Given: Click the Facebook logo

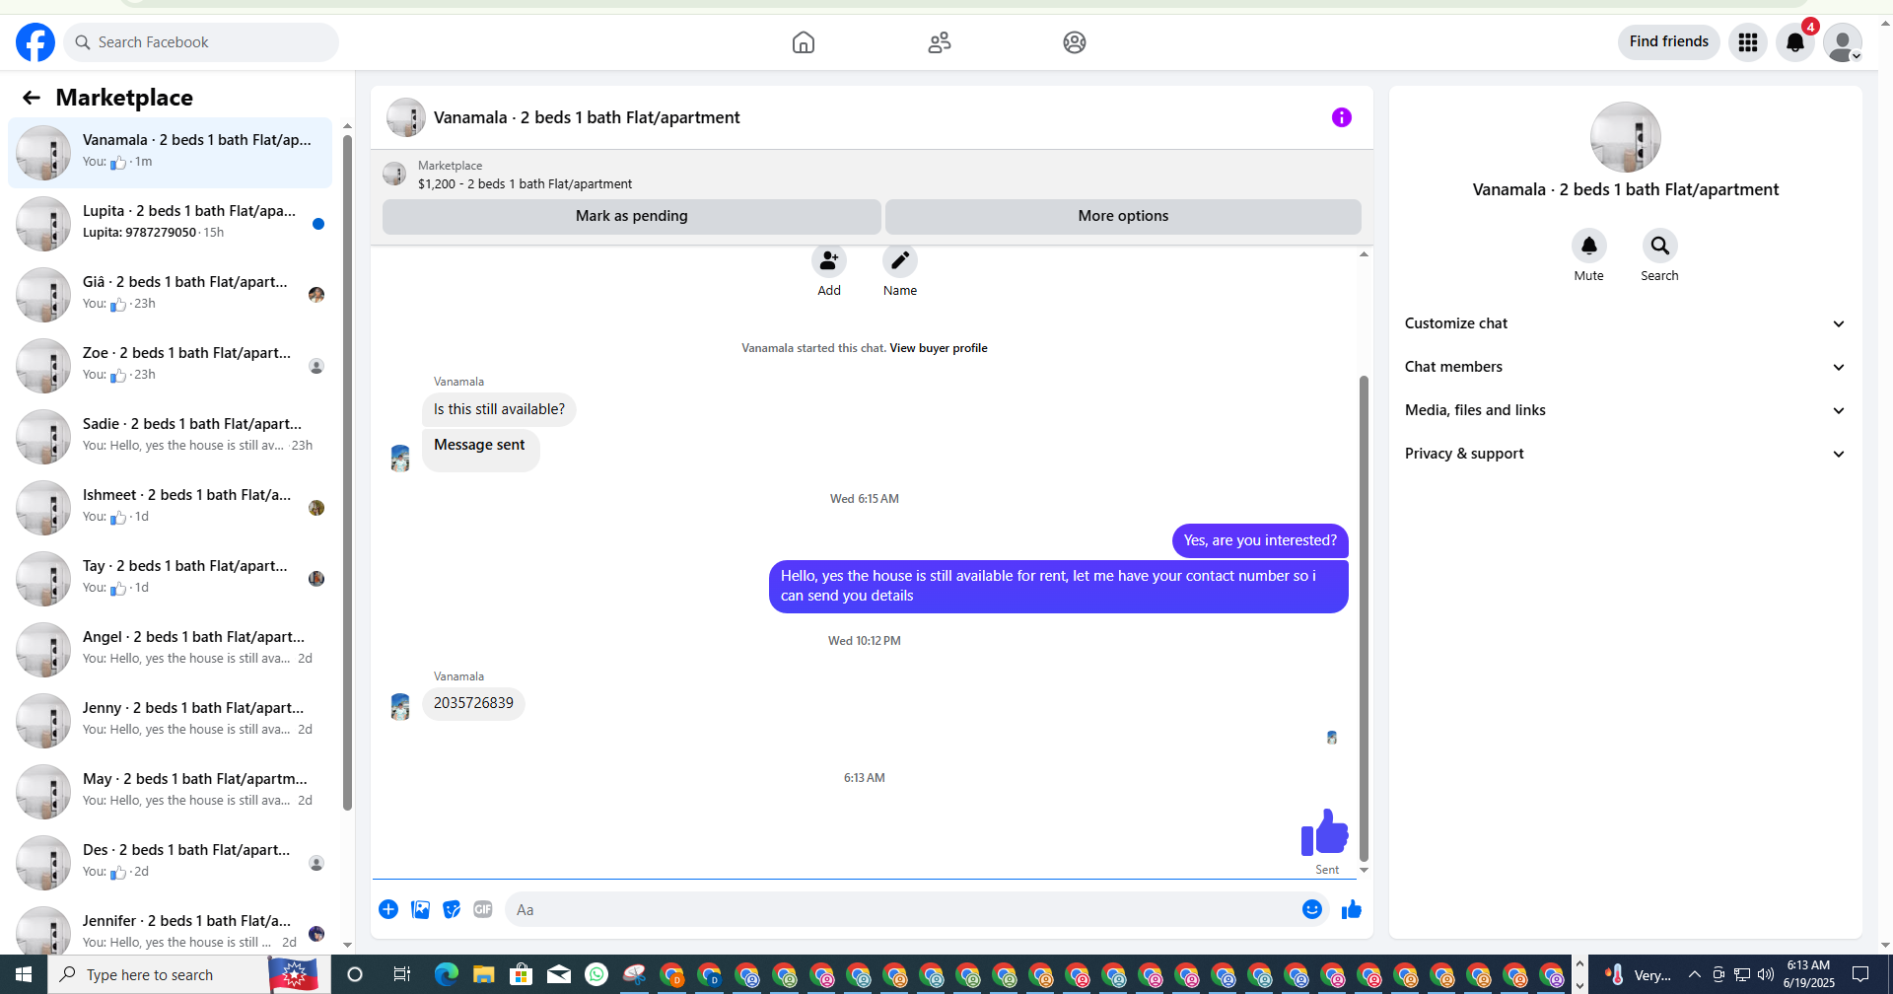Looking at the screenshot, I should pos(35,42).
